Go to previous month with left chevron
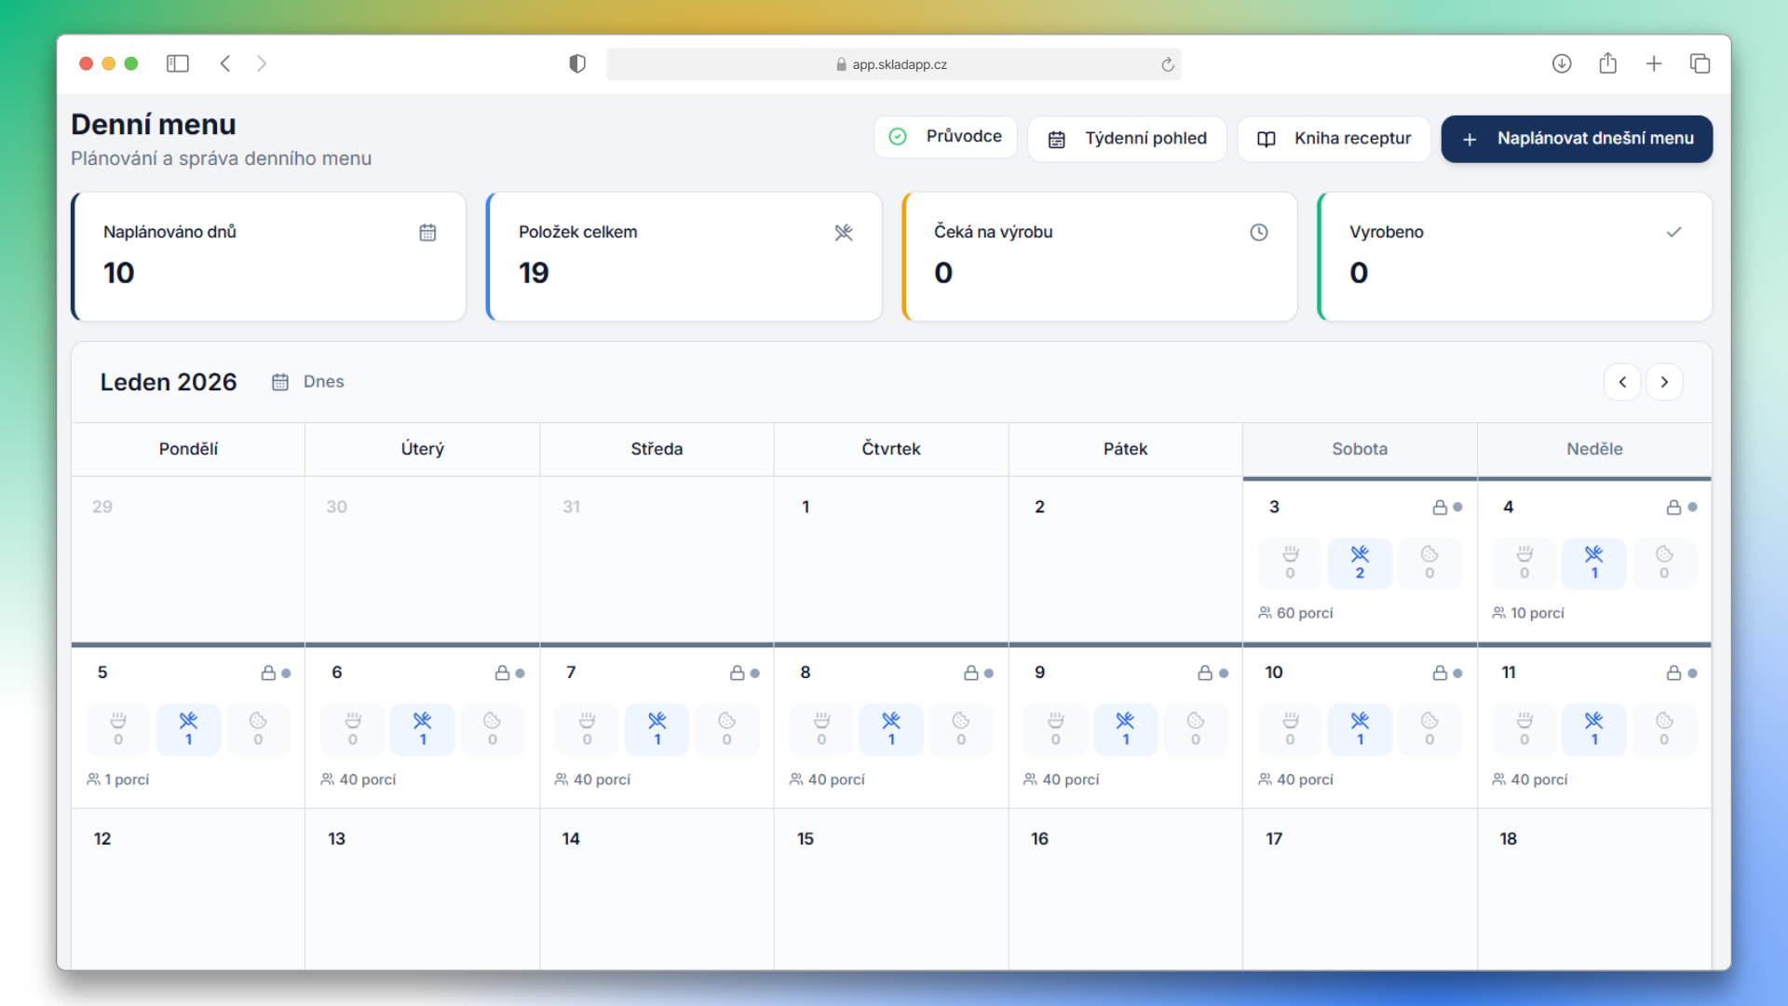The height and width of the screenshot is (1006, 1788). click(x=1622, y=382)
